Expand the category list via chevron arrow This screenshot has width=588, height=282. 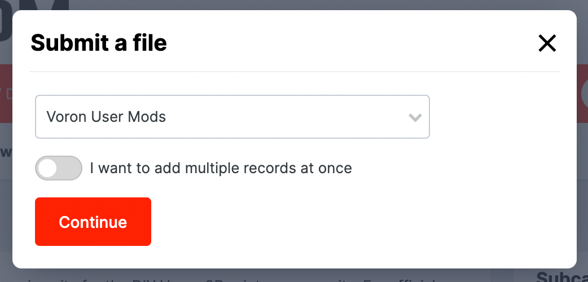click(x=415, y=117)
